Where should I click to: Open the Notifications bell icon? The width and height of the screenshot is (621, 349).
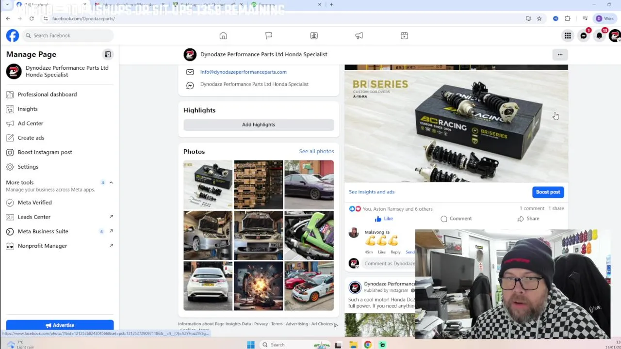click(600, 35)
